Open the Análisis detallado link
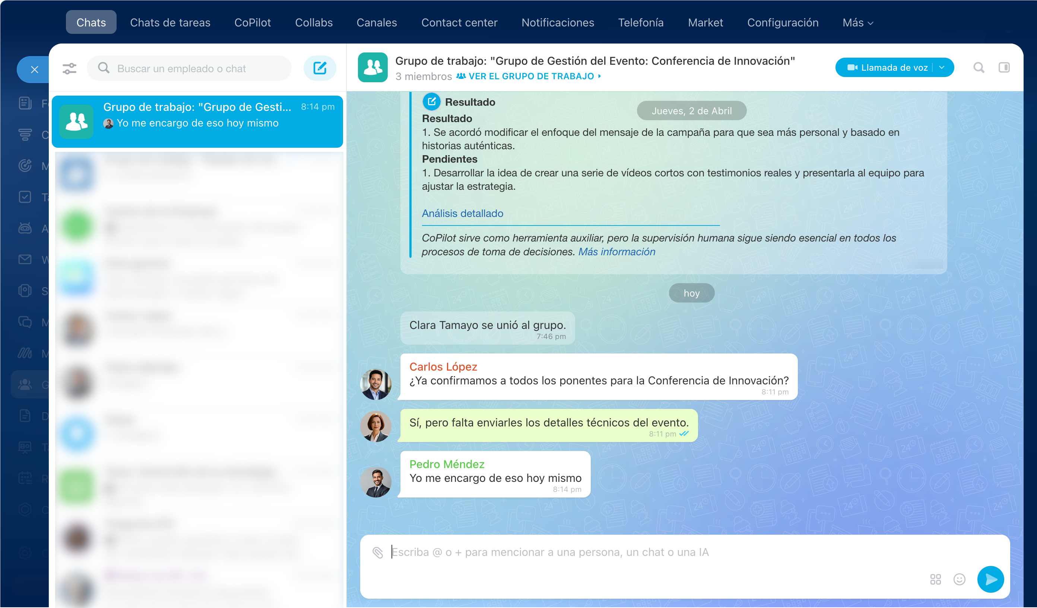Image resolution: width=1037 pixels, height=608 pixels. click(x=462, y=213)
